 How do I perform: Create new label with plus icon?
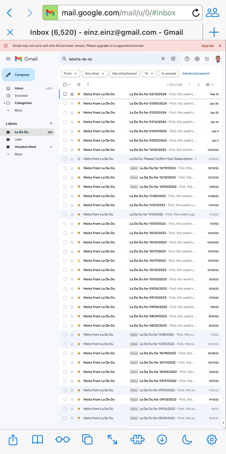click(51, 123)
